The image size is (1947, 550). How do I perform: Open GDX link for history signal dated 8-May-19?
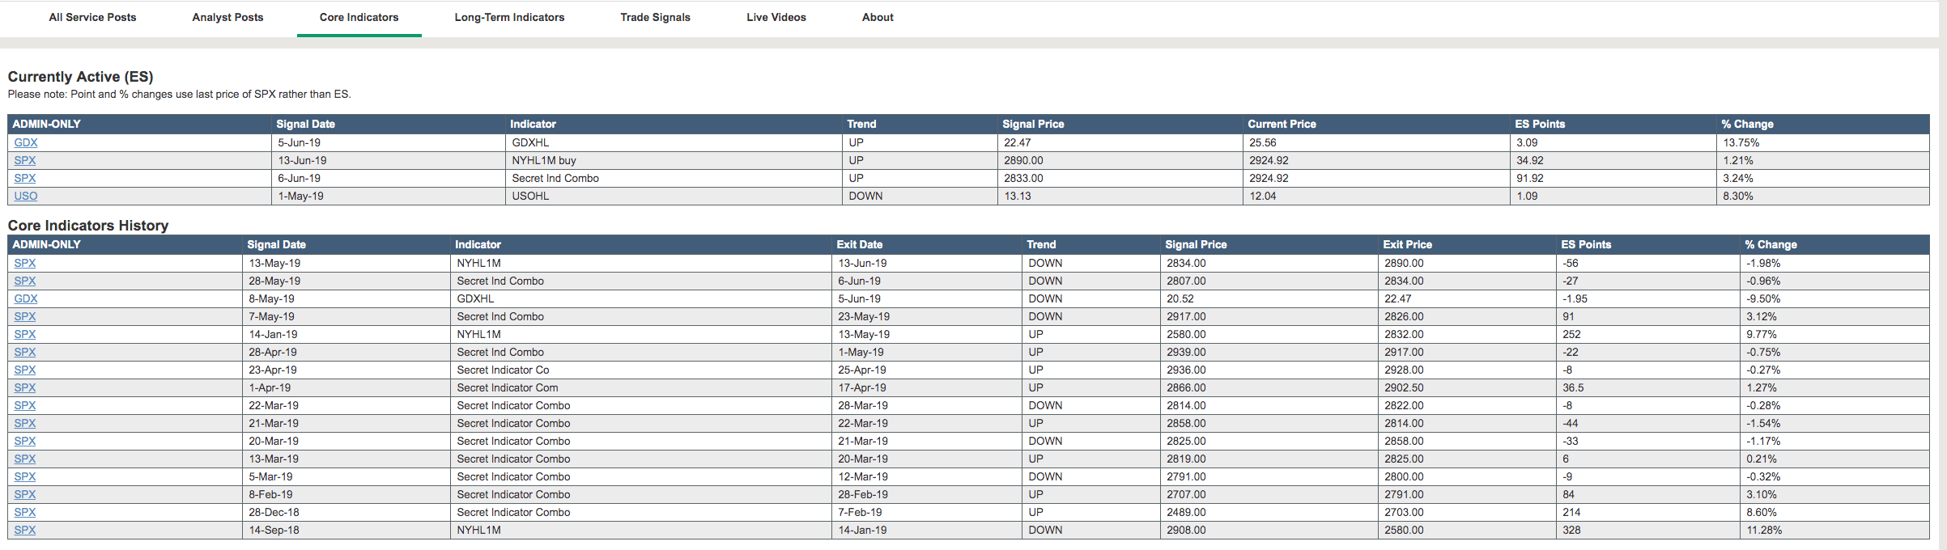(26, 298)
